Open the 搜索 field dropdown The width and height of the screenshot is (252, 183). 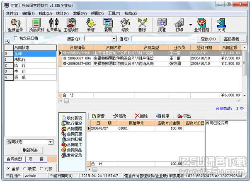[114, 39]
